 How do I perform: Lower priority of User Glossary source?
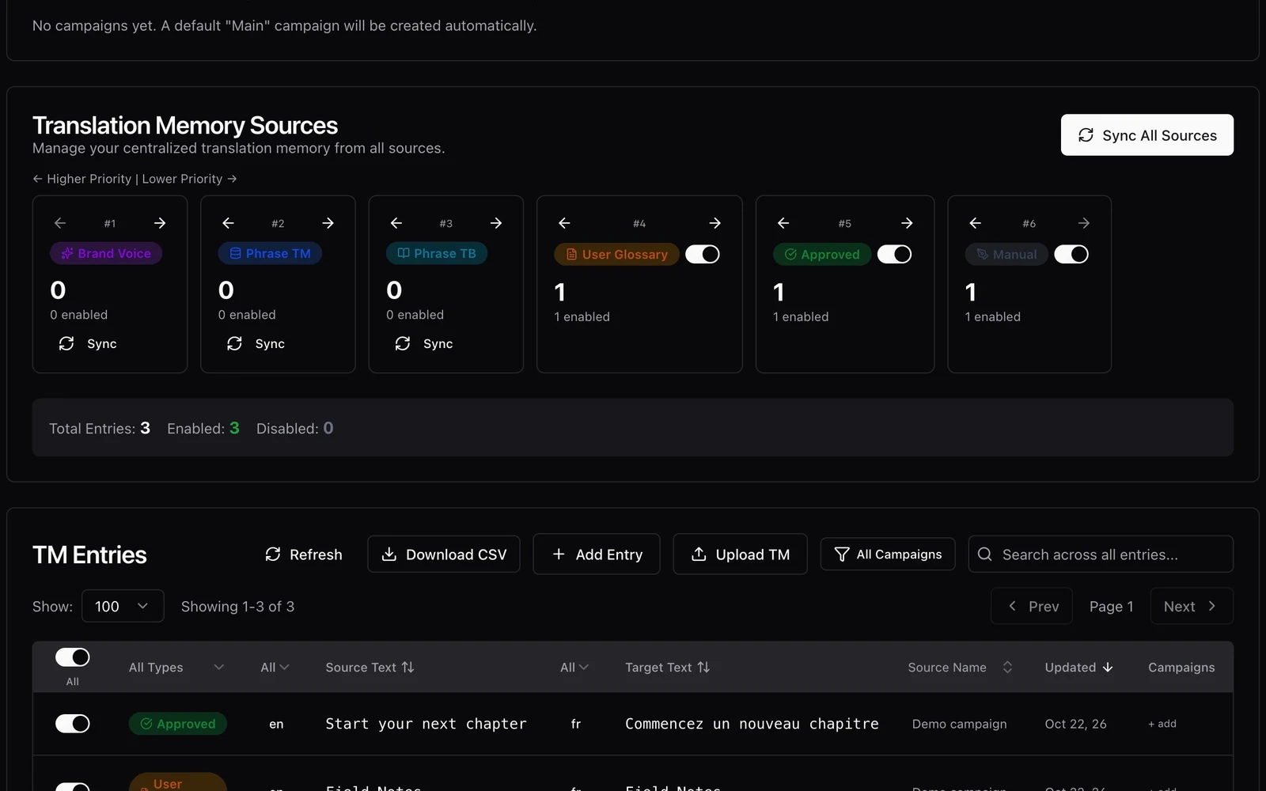point(715,223)
